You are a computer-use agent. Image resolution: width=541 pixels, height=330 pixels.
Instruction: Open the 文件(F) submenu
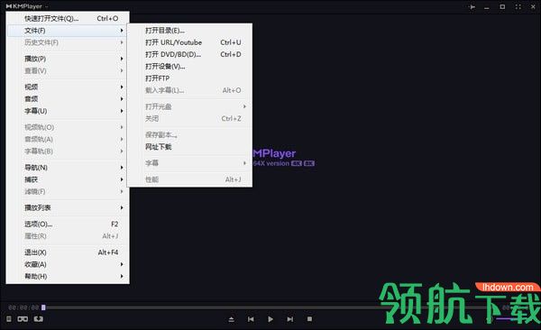click(x=68, y=31)
